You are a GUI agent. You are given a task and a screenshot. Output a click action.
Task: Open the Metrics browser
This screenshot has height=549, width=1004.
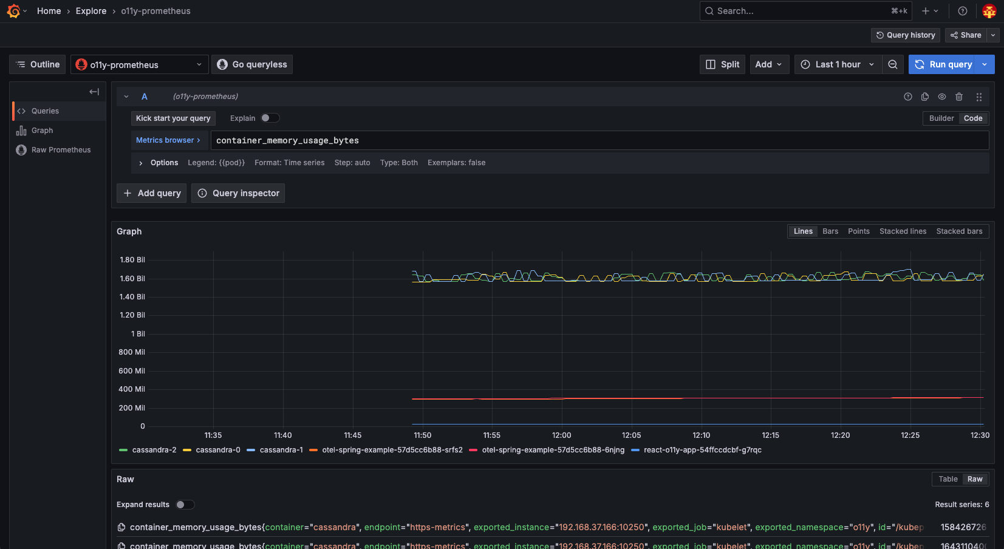click(169, 140)
